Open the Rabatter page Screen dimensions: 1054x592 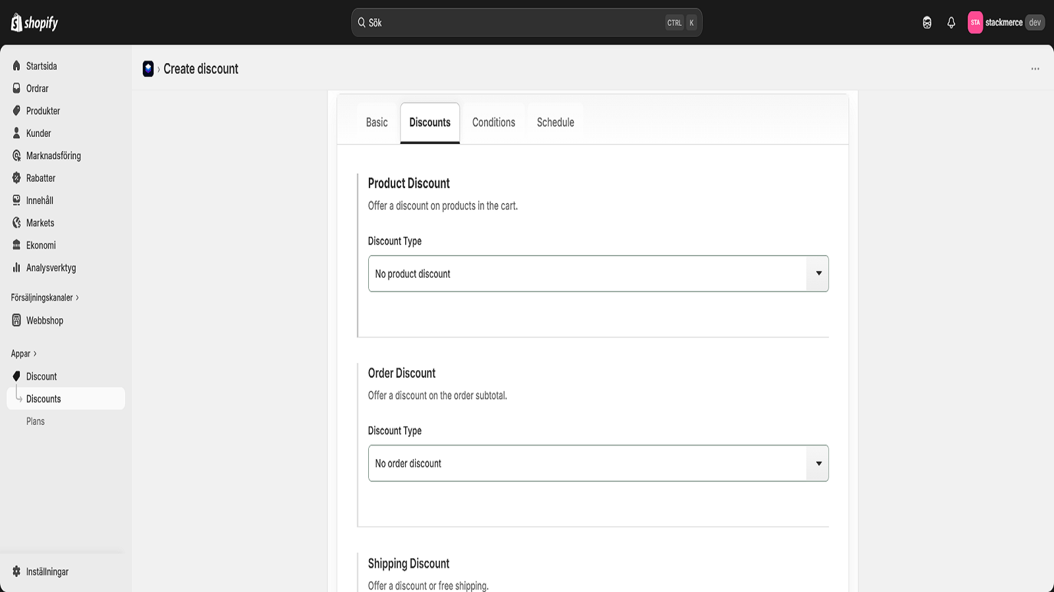coord(41,178)
